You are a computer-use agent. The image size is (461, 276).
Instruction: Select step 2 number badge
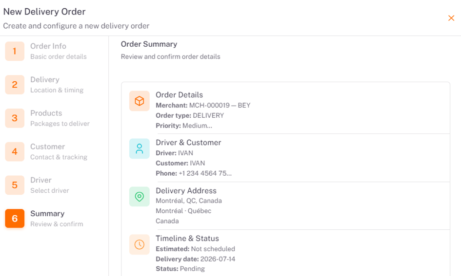tap(15, 85)
